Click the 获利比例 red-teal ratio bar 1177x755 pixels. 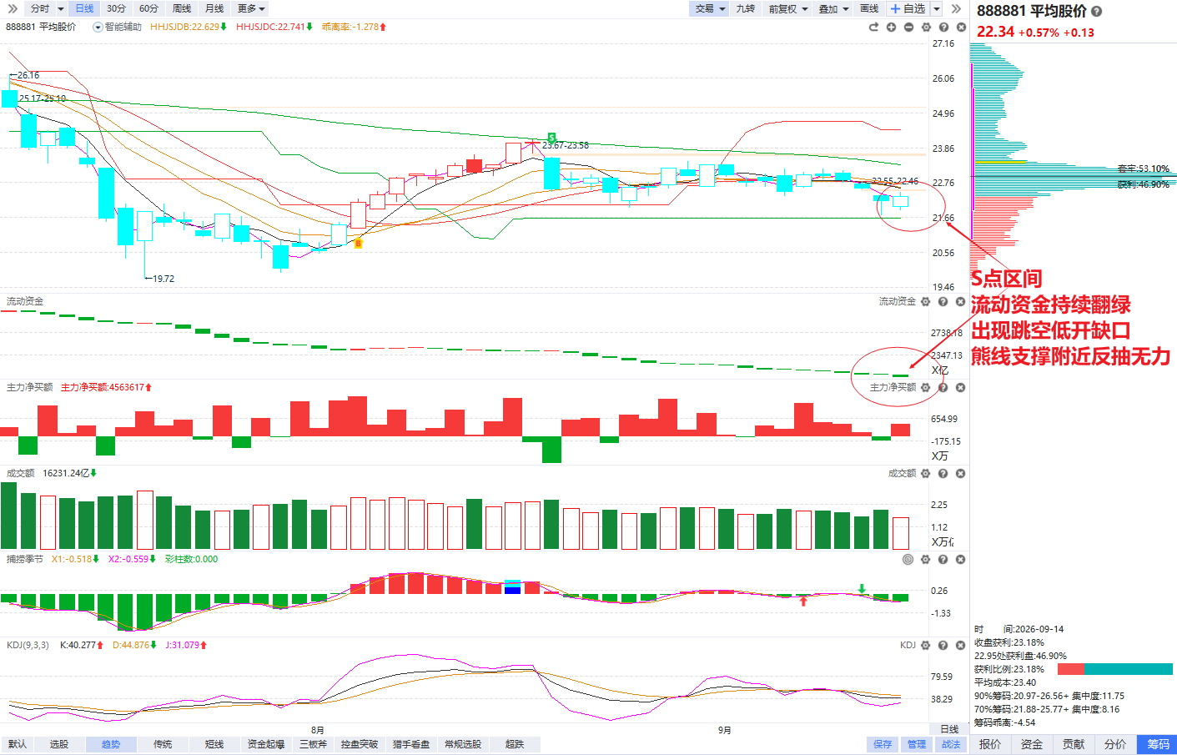tap(1115, 669)
